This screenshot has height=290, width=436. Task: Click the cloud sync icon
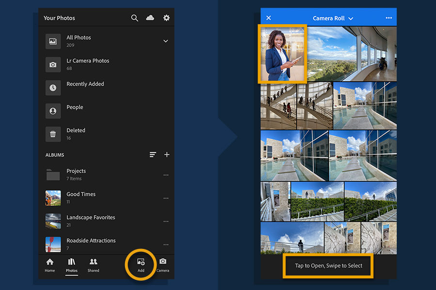pos(150,17)
